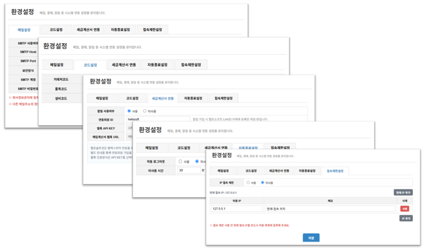Viewport: 425px width, 250px height.
Task: Click the 웹훅 API KEY row label
Action: point(106,128)
